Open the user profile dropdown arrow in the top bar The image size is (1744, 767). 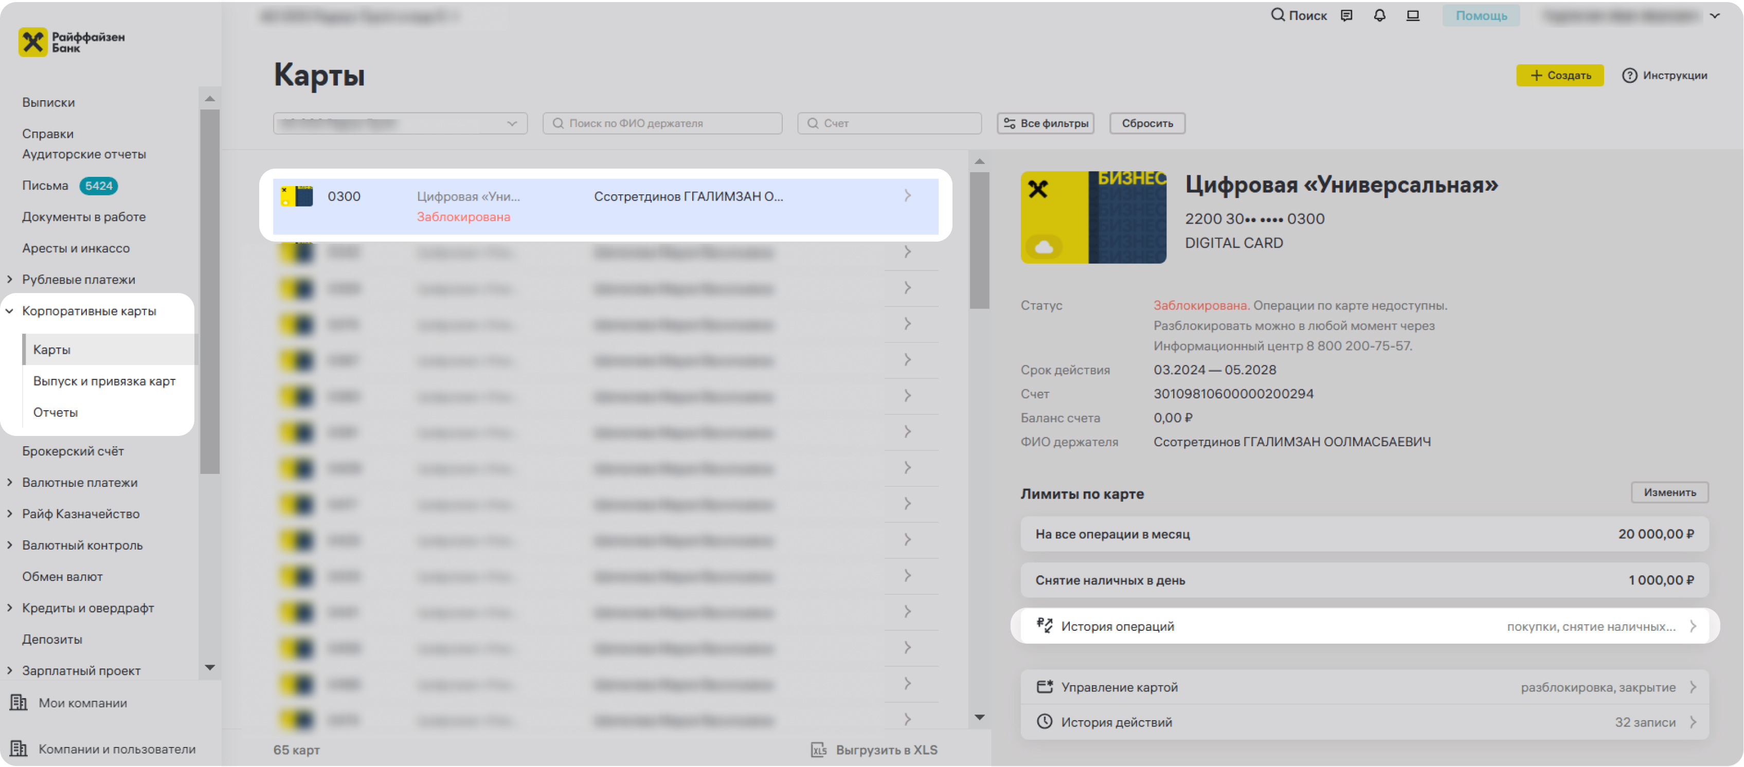click(x=1714, y=15)
